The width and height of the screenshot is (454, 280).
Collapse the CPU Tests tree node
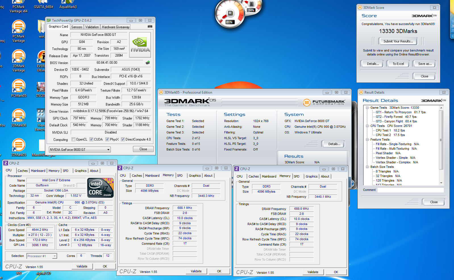367,126
